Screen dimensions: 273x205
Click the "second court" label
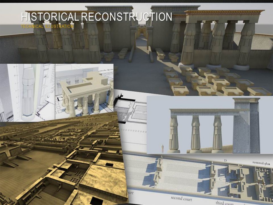pyautogui.click(x=181, y=198)
